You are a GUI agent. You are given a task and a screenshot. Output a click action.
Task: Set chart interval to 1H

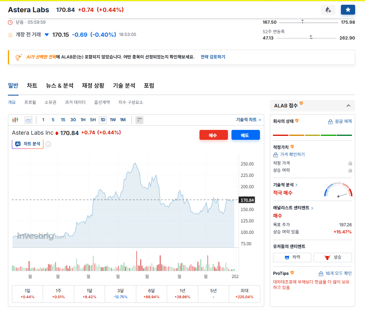coord(83,120)
